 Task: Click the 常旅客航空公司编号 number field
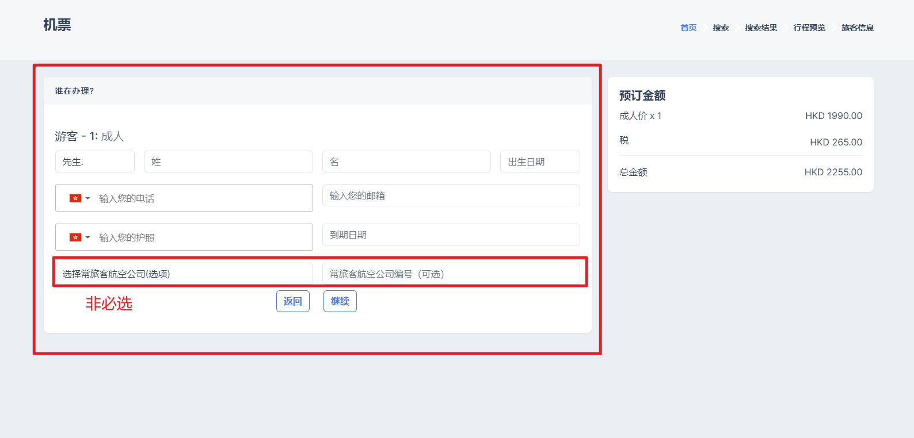[451, 274]
